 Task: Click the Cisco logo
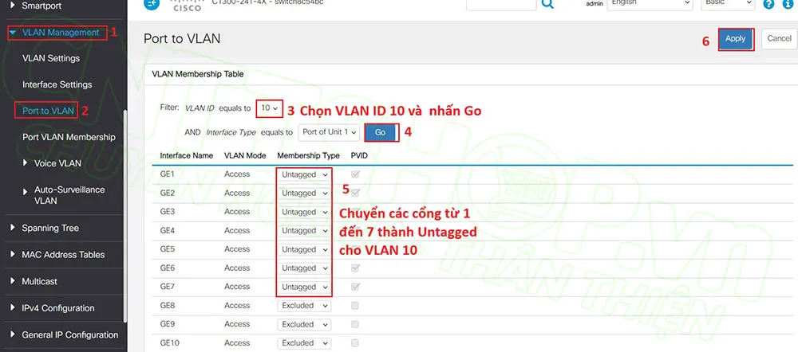tap(187, 5)
